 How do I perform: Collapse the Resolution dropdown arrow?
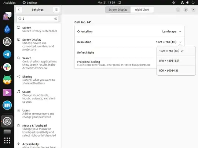(180, 42)
